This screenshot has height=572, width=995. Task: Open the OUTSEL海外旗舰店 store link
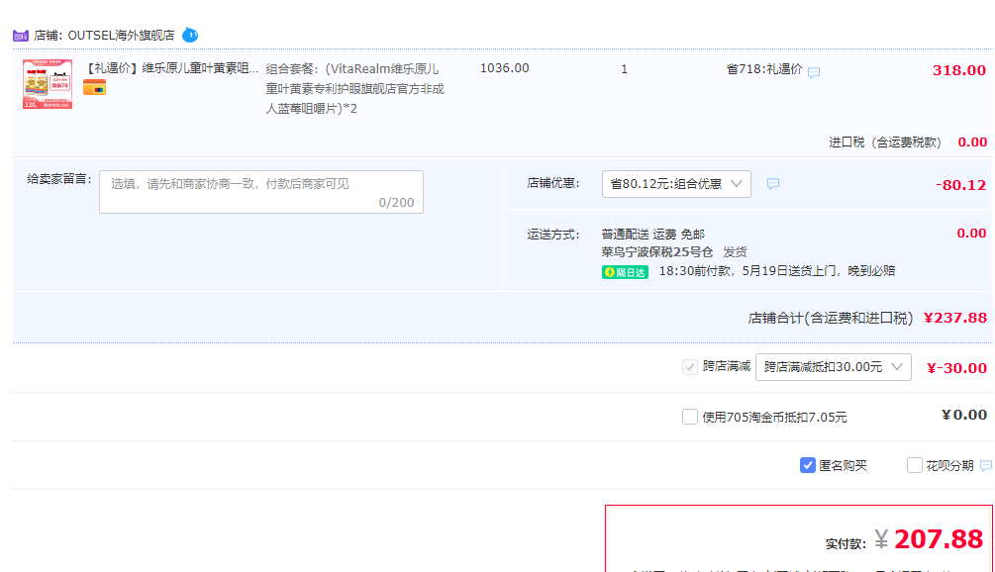click(121, 36)
